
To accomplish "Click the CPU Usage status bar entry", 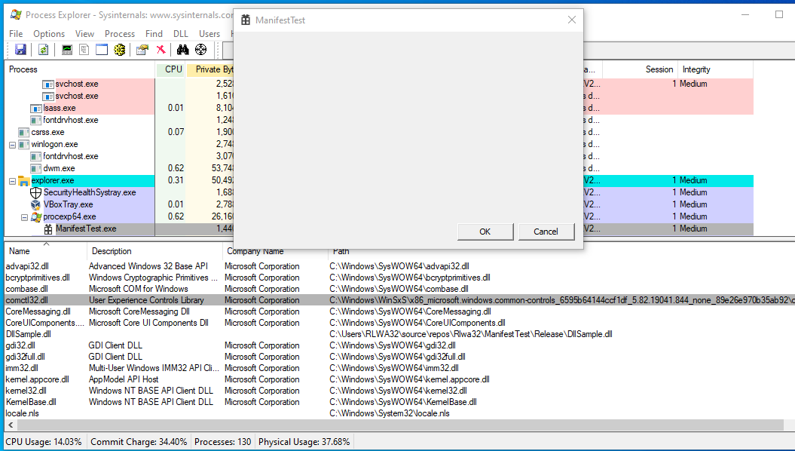I will [x=44, y=442].
